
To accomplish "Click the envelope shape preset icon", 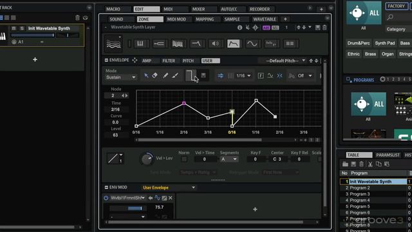I will [191, 76].
